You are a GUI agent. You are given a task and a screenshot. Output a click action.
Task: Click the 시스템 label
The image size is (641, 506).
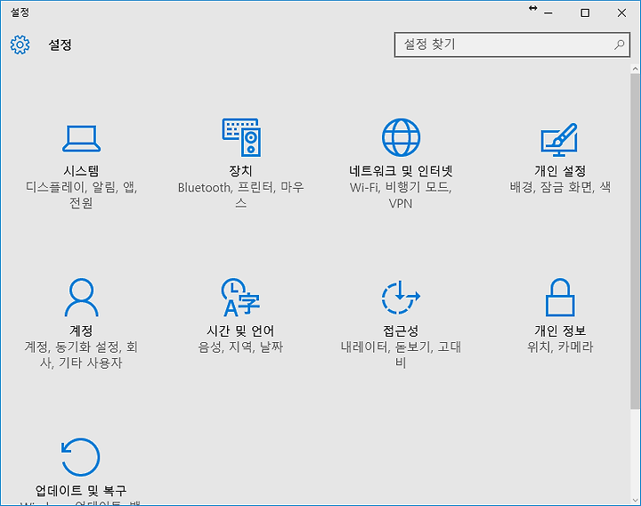click(81, 170)
